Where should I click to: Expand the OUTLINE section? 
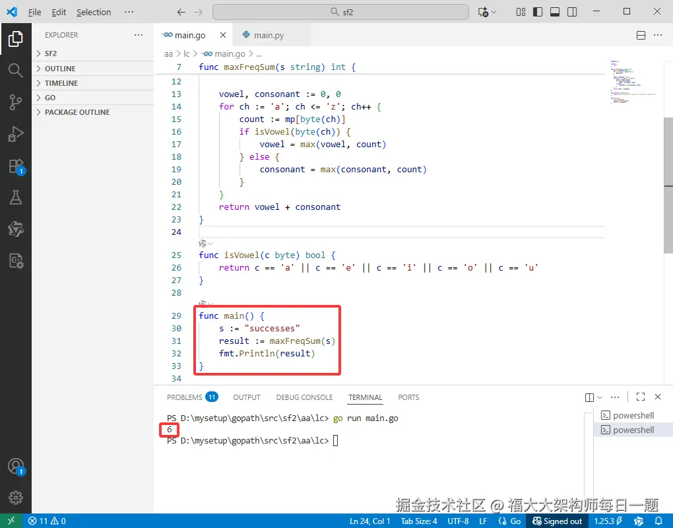coord(93,69)
